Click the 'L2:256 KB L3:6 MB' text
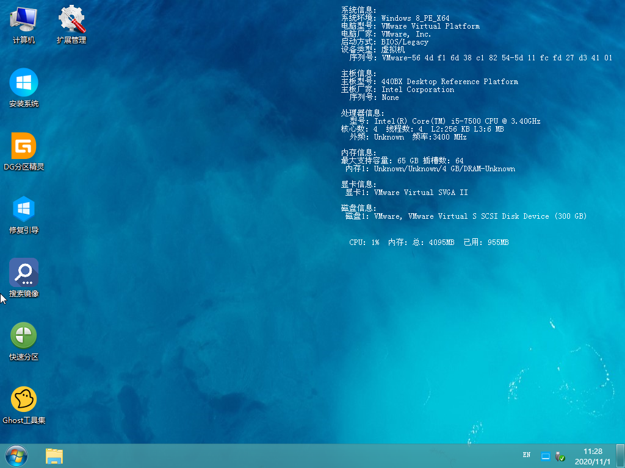Screen dimensions: 625x468 (x=467, y=129)
